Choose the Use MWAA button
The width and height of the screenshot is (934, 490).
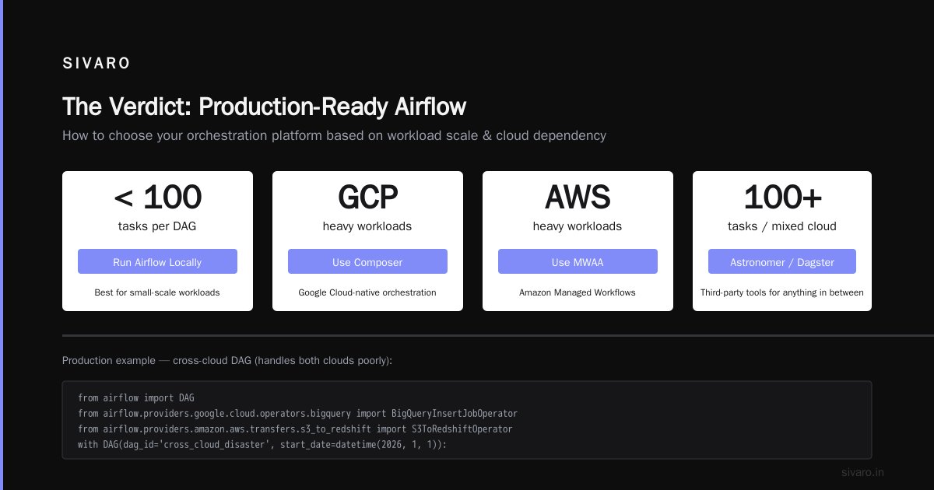578,261
